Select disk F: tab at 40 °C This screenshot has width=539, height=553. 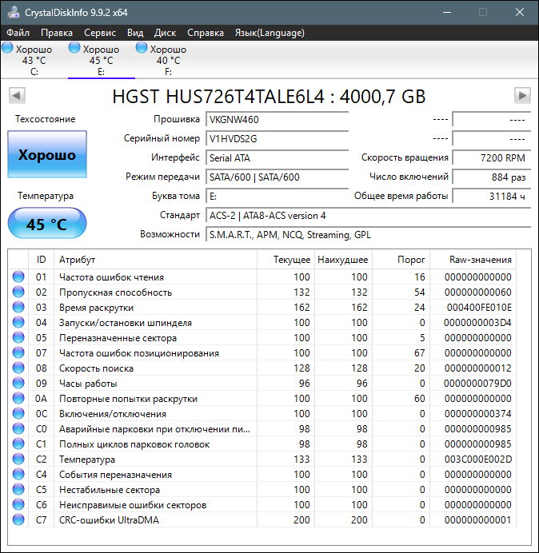coord(168,60)
